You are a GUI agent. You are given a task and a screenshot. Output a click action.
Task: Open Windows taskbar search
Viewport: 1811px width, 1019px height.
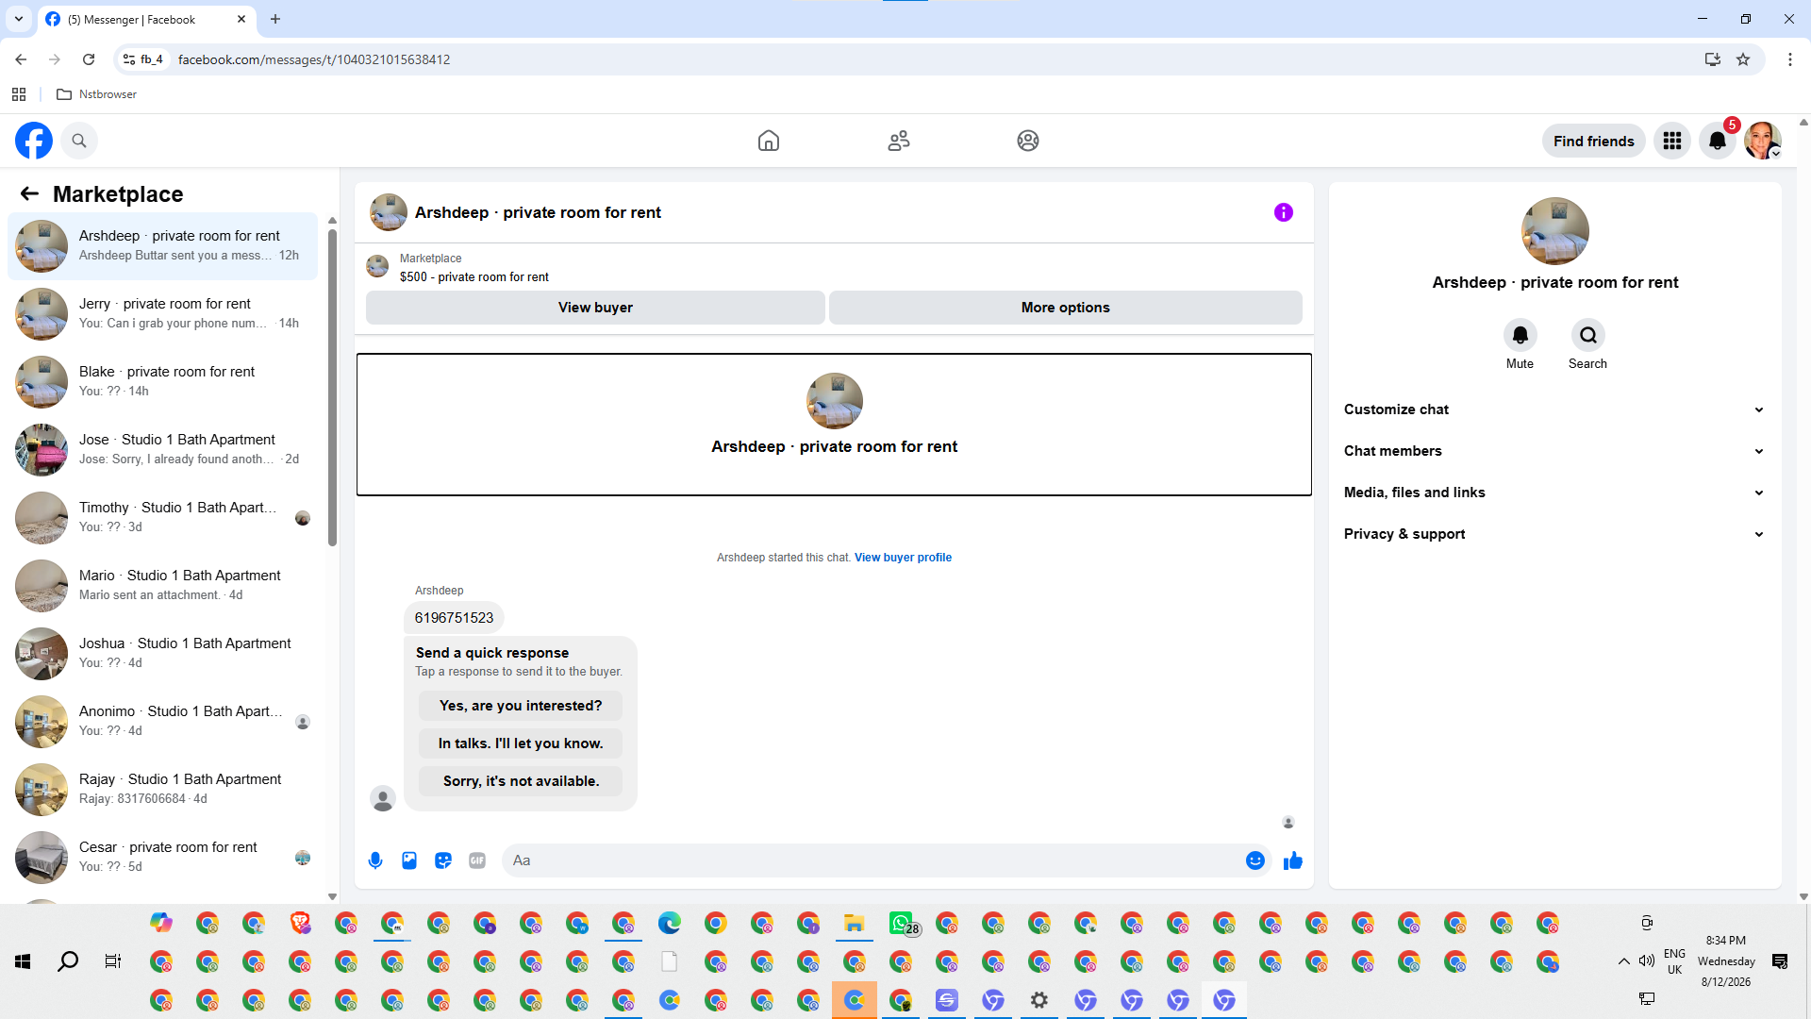tap(68, 961)
